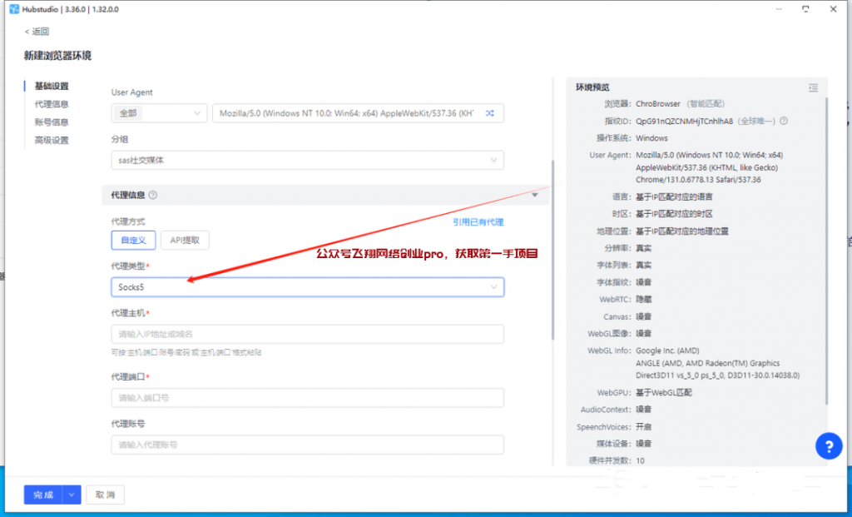Switch to the 代理信息 sidebar section
The height and width of the screenshot is (517, 852).
(x=52, y=103)
